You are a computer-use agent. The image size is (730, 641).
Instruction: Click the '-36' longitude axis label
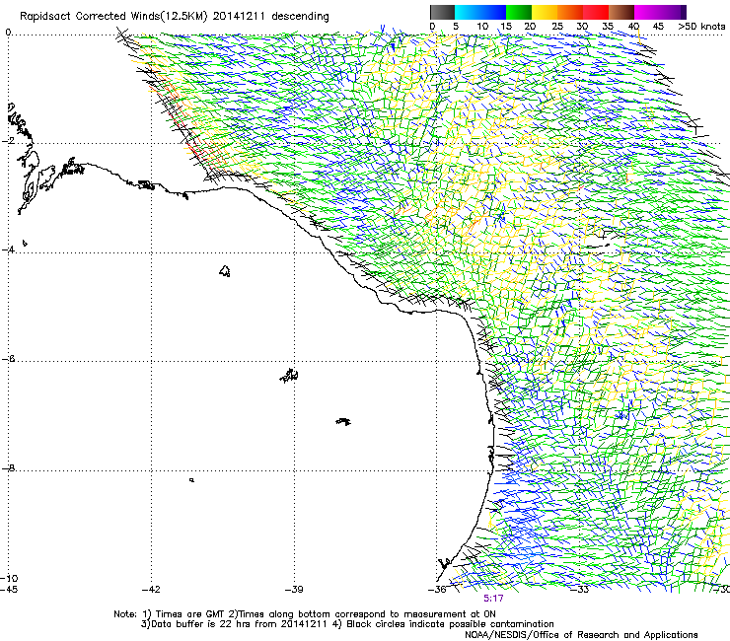click(x=437, y=590)
